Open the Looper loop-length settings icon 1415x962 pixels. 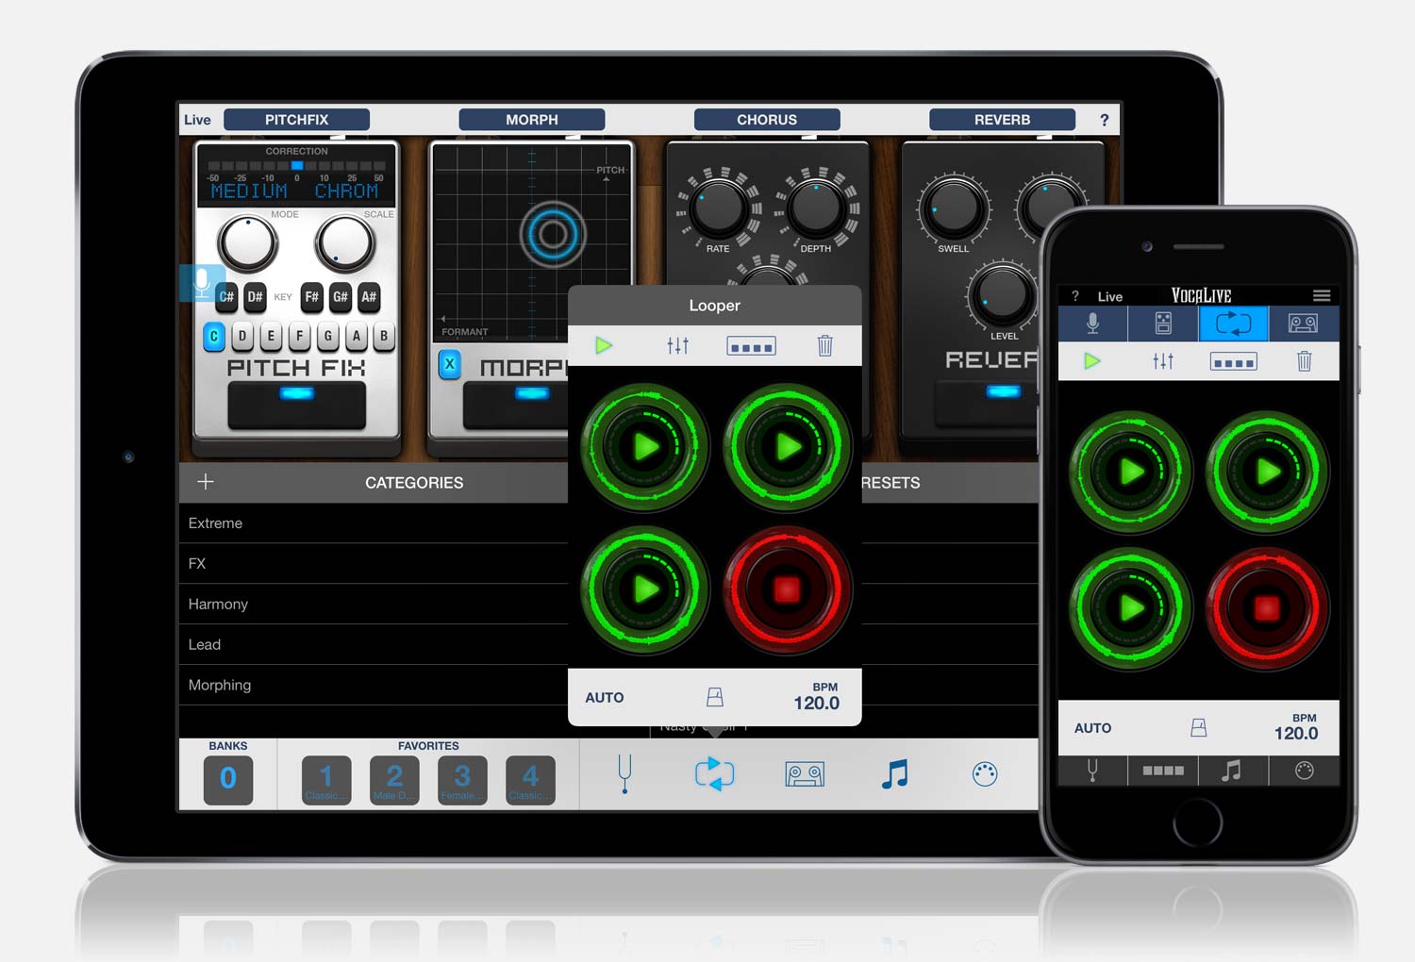(750, 345)
